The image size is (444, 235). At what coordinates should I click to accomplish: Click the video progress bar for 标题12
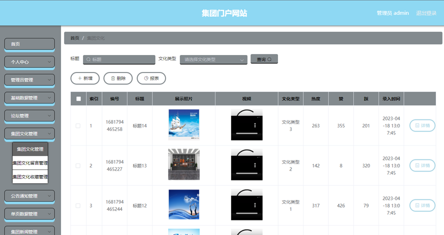(246, 213)
